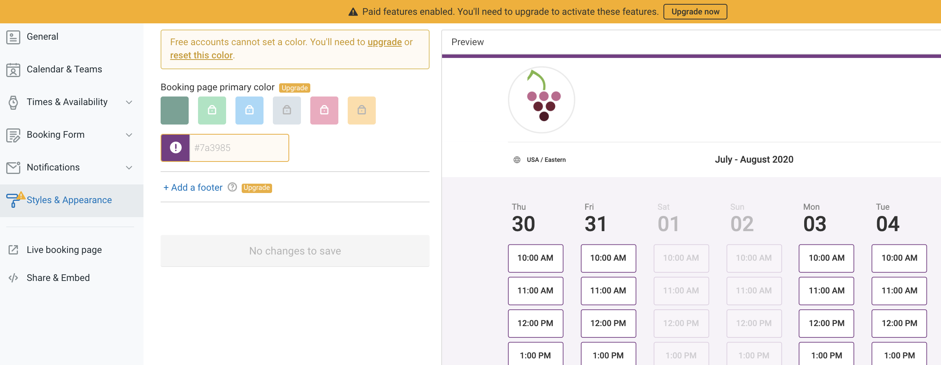Click the watch icon for Times & Availability
Viewport: 941px width, 365px height.
13,102
